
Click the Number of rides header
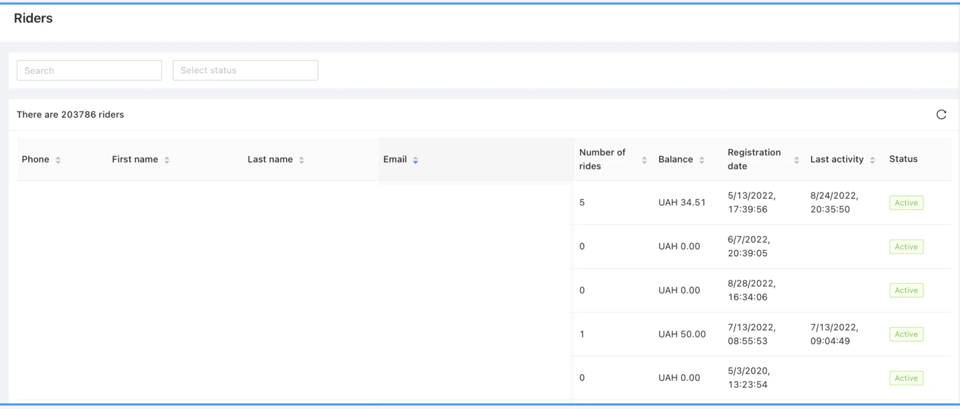pos(602,159)
